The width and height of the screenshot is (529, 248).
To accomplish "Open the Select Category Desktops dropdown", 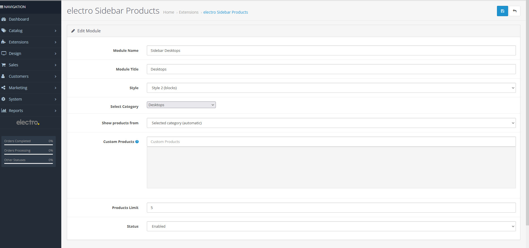I will pyautogui.click(x=181, y=105).
